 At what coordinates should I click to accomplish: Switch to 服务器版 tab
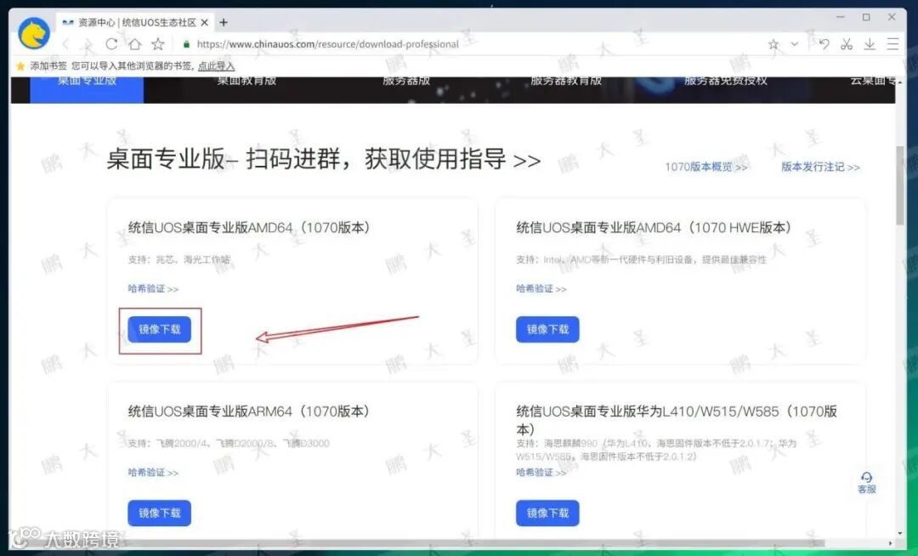406,82
